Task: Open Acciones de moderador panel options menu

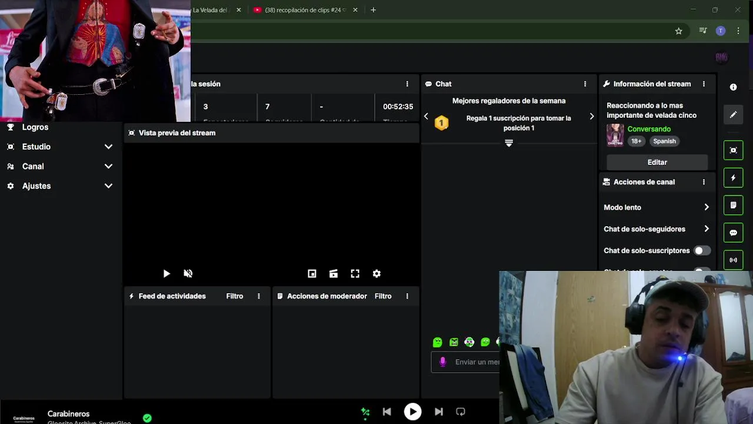Action: point(407,296)
